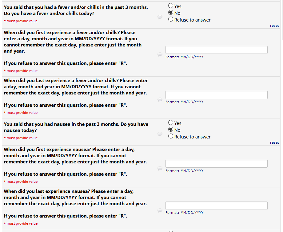This screenshot has height=232, width=283.
Task: Open comment balloon for first nausea date
Action: coord(160,168)
